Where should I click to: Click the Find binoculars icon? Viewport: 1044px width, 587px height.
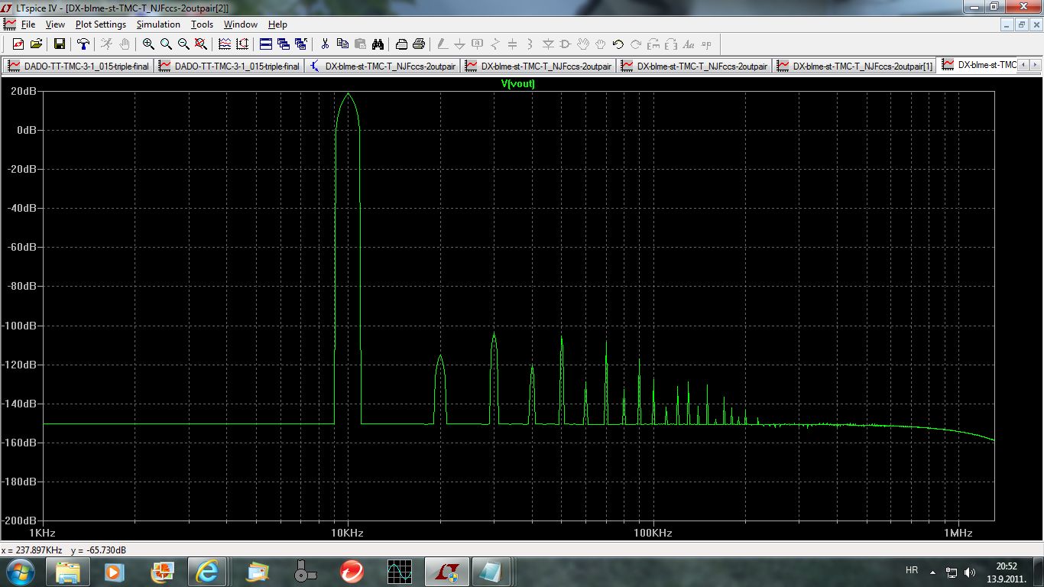378,44
